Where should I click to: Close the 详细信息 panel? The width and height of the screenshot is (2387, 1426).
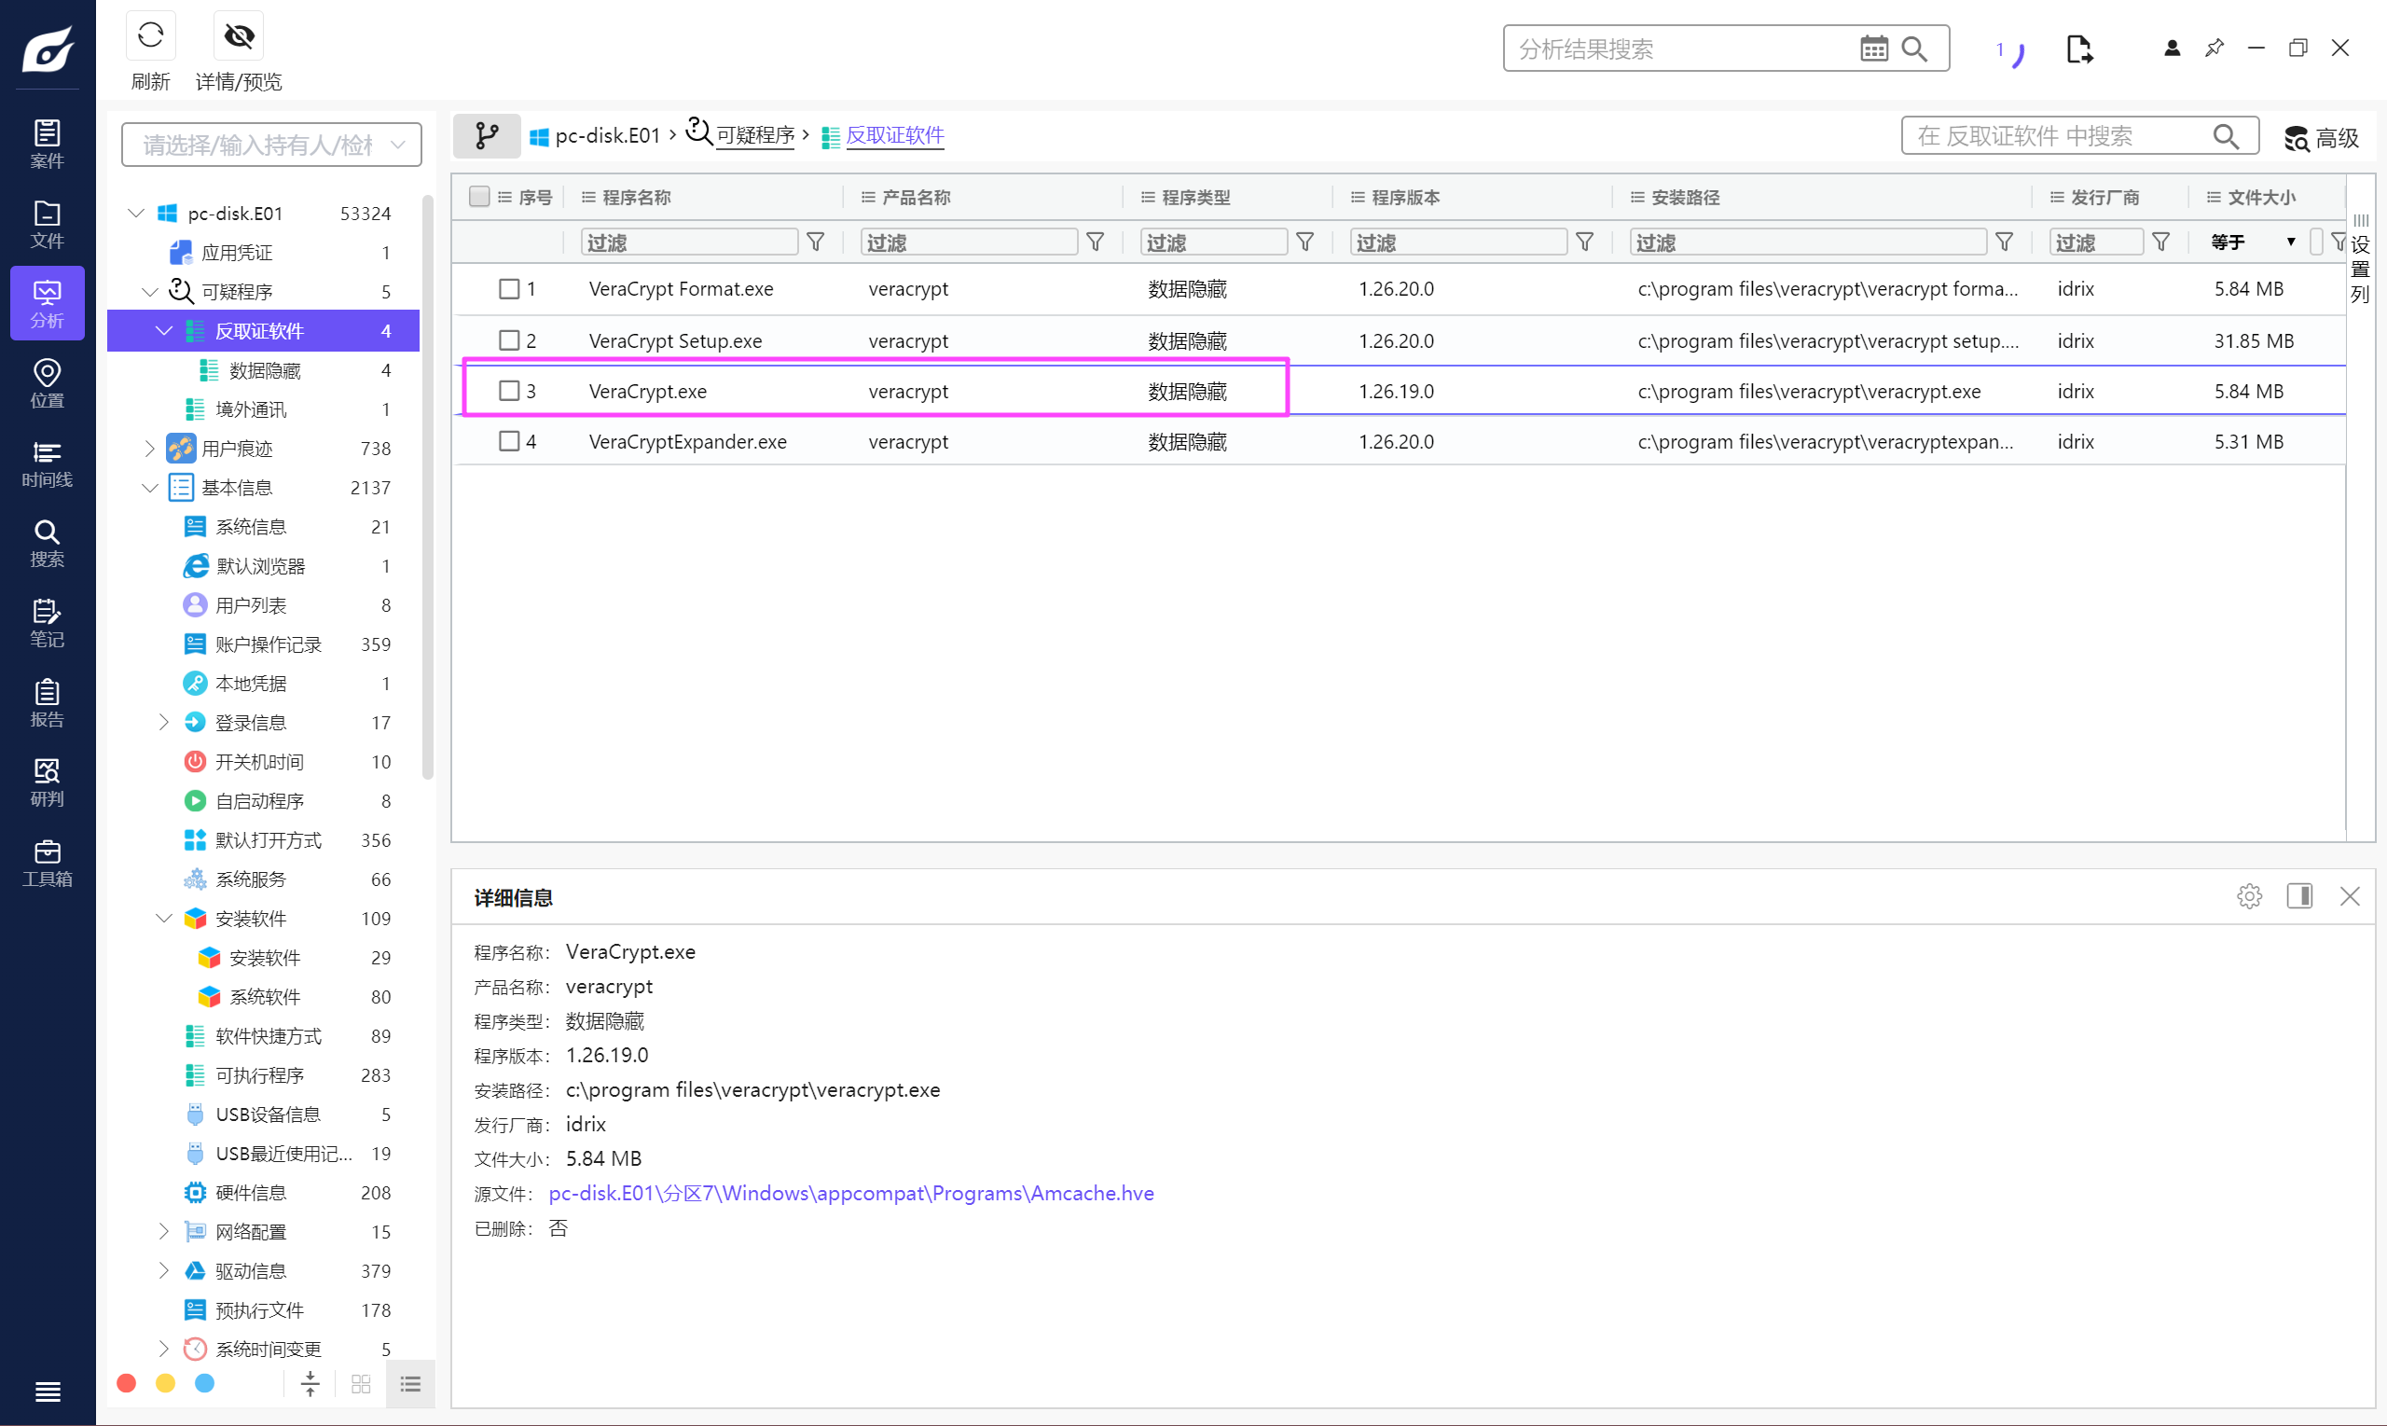(x=2350, y=896)
